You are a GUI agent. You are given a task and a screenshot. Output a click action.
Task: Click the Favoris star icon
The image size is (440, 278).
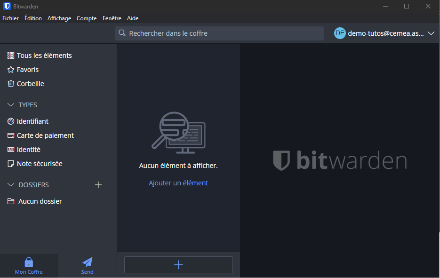(11, 70)
